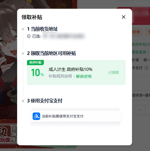This screenshot has height=151, width=150.
Task: Click the blue Alipay logo icon
Action: pyautogui.click(x=36, y=116)
